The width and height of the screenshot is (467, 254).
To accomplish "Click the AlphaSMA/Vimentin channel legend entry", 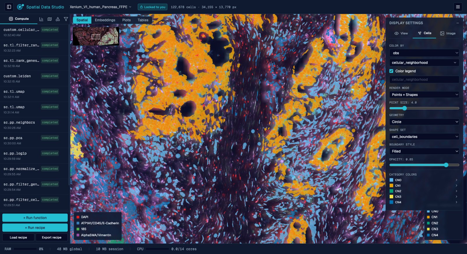I will pyautogui.click(x=94, y=235).
